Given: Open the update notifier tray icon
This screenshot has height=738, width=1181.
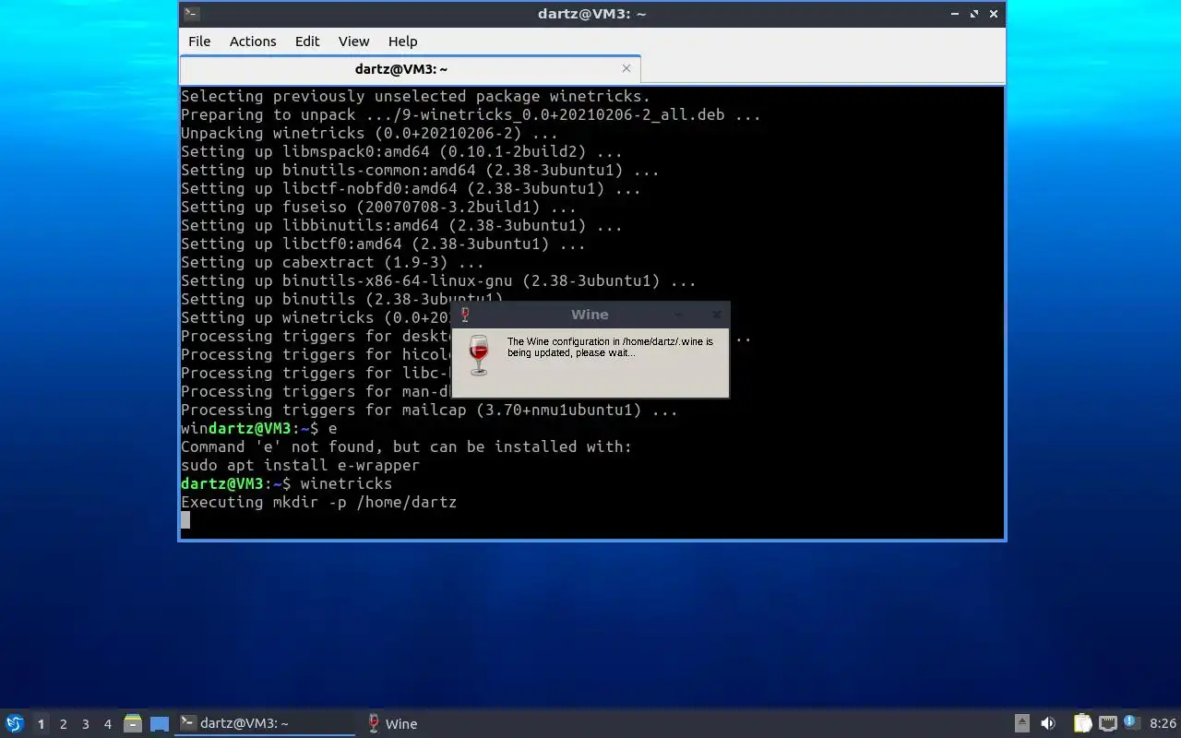Looking at the screenshot, I should point(1131,723).
